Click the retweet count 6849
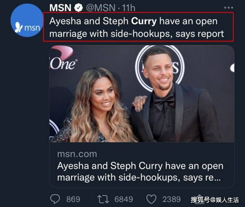The width and height of the screenshot is (245, 207). coord(124,199)
